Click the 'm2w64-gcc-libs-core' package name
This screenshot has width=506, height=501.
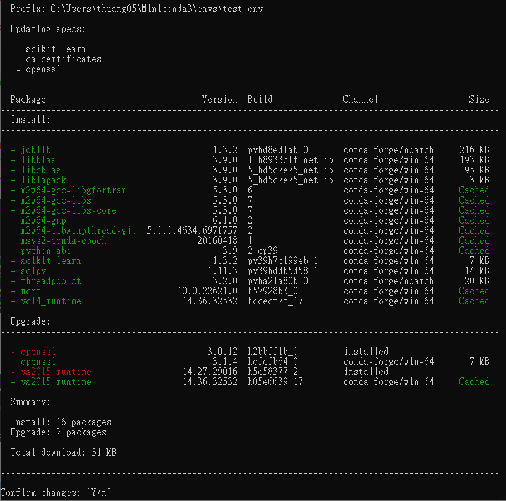(x=69, y=210)
